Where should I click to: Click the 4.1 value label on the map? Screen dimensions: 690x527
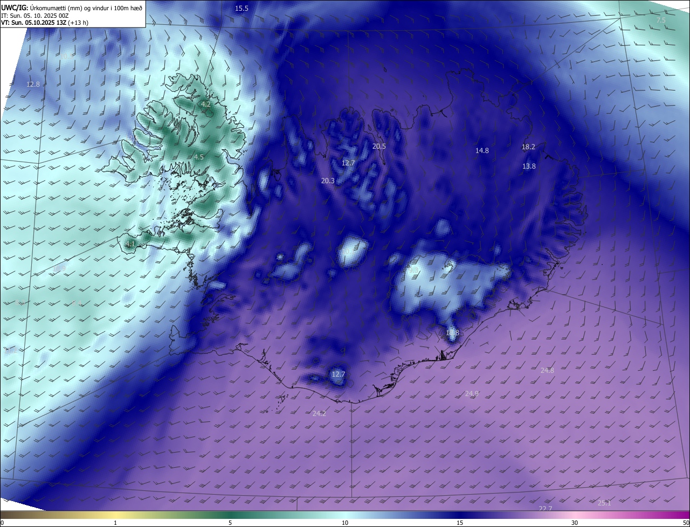(x=130, y=244)
